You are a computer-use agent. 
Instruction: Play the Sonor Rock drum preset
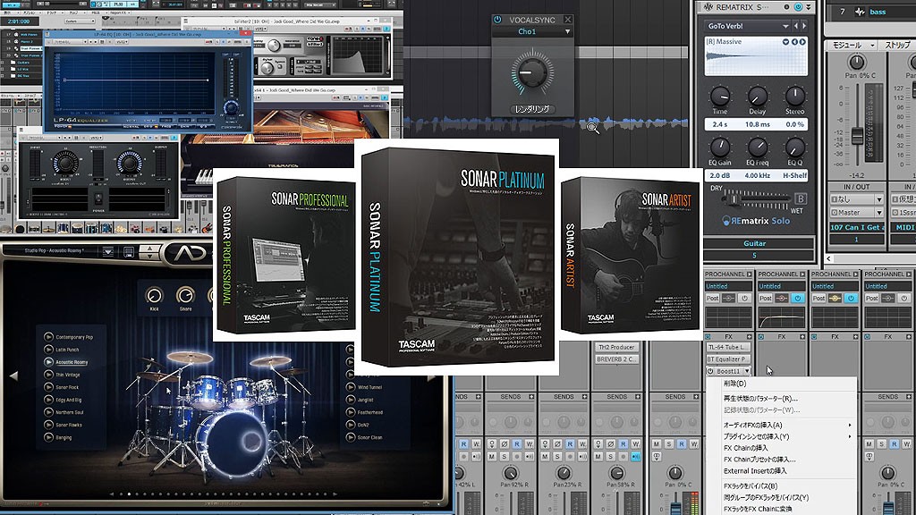48,387
